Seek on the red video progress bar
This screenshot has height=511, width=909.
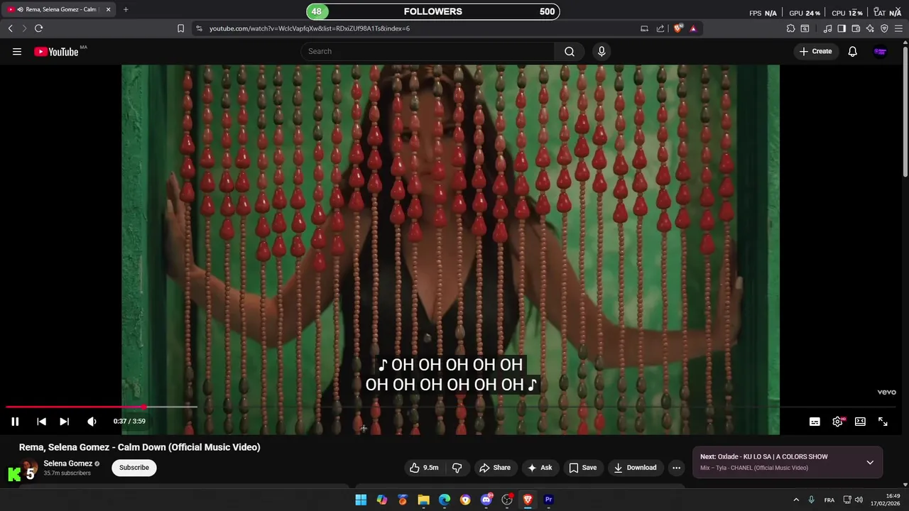pyautogui.click(x=452, y=407)
